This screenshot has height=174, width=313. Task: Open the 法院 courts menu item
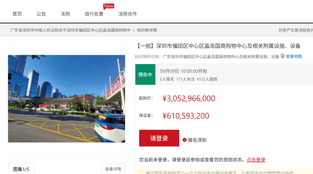65,14
